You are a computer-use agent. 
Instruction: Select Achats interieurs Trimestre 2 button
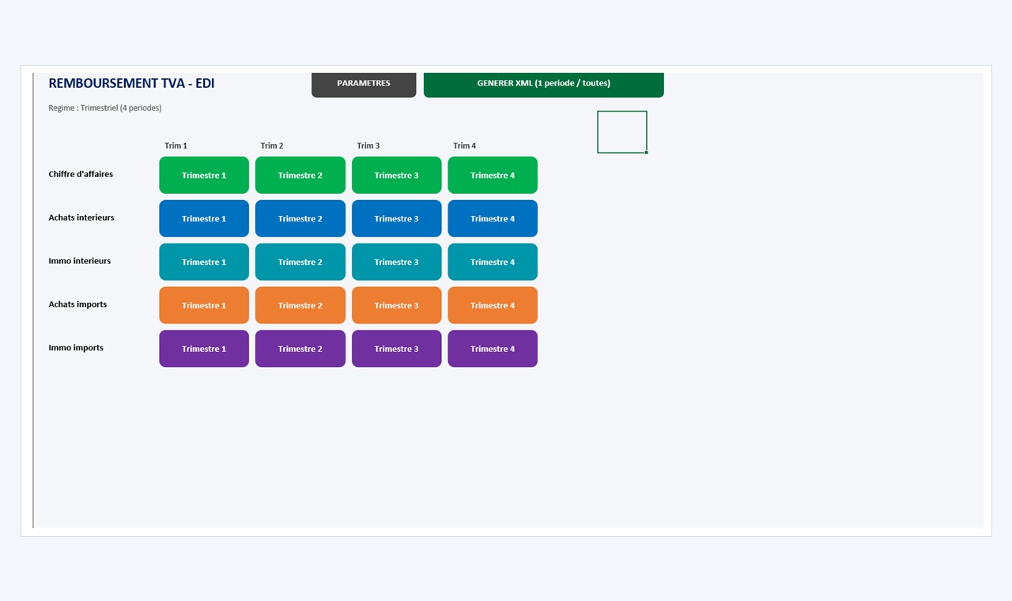[x=300, y=218]
